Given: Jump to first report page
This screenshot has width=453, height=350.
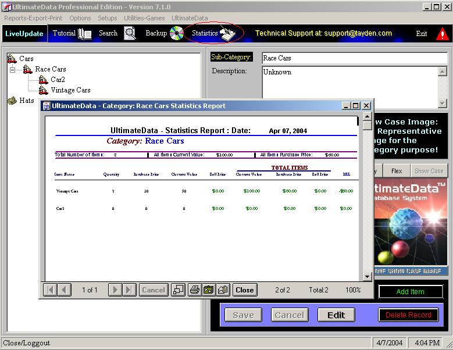Looking at the screenshot, I should (51, 290).
